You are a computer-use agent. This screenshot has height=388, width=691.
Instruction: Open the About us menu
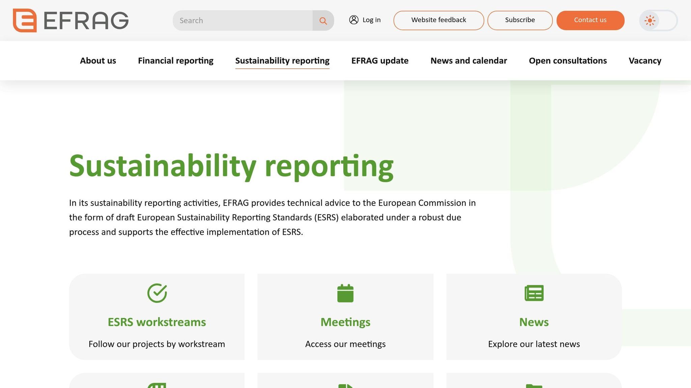point(98,61)
